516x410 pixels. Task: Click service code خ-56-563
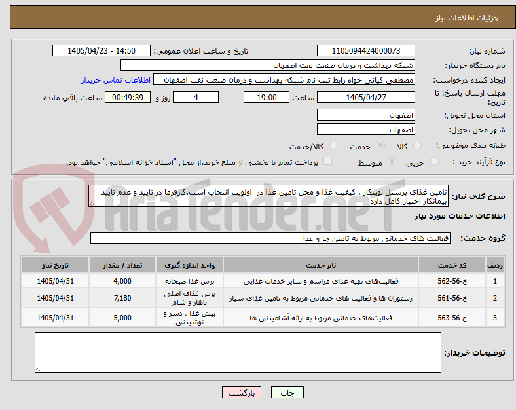coord(452,318)
